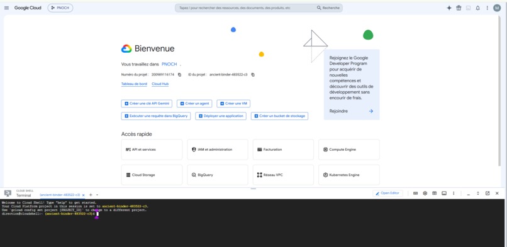Open the API et services card
This screenshot has height=247, width=507.
(152, 150)
